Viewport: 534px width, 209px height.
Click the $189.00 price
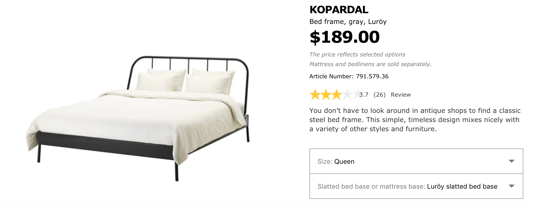(345, 37)
